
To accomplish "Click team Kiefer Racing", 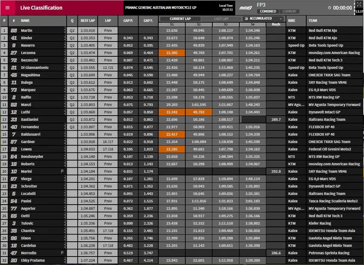I will 320,223.
